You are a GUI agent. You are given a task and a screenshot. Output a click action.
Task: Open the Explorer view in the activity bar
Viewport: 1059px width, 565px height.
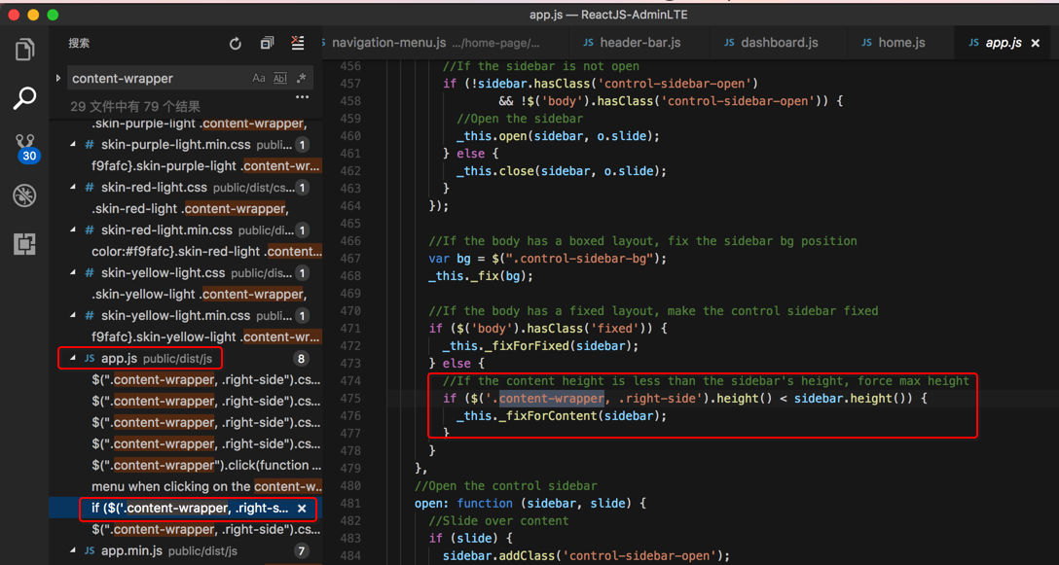click(24, 49)
